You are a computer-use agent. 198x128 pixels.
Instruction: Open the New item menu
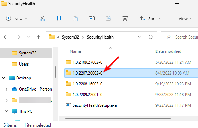coord(17,18)
